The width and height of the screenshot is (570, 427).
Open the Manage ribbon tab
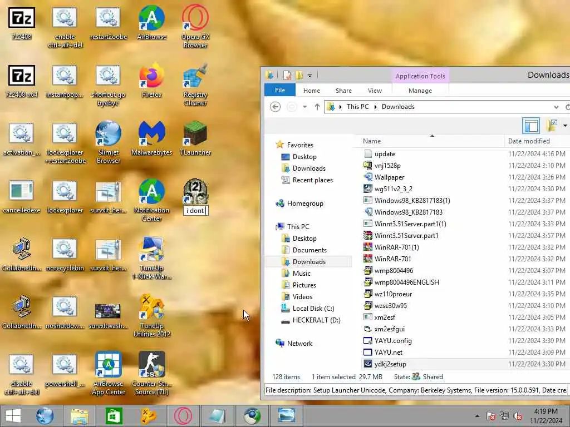(x=420, y=91)
